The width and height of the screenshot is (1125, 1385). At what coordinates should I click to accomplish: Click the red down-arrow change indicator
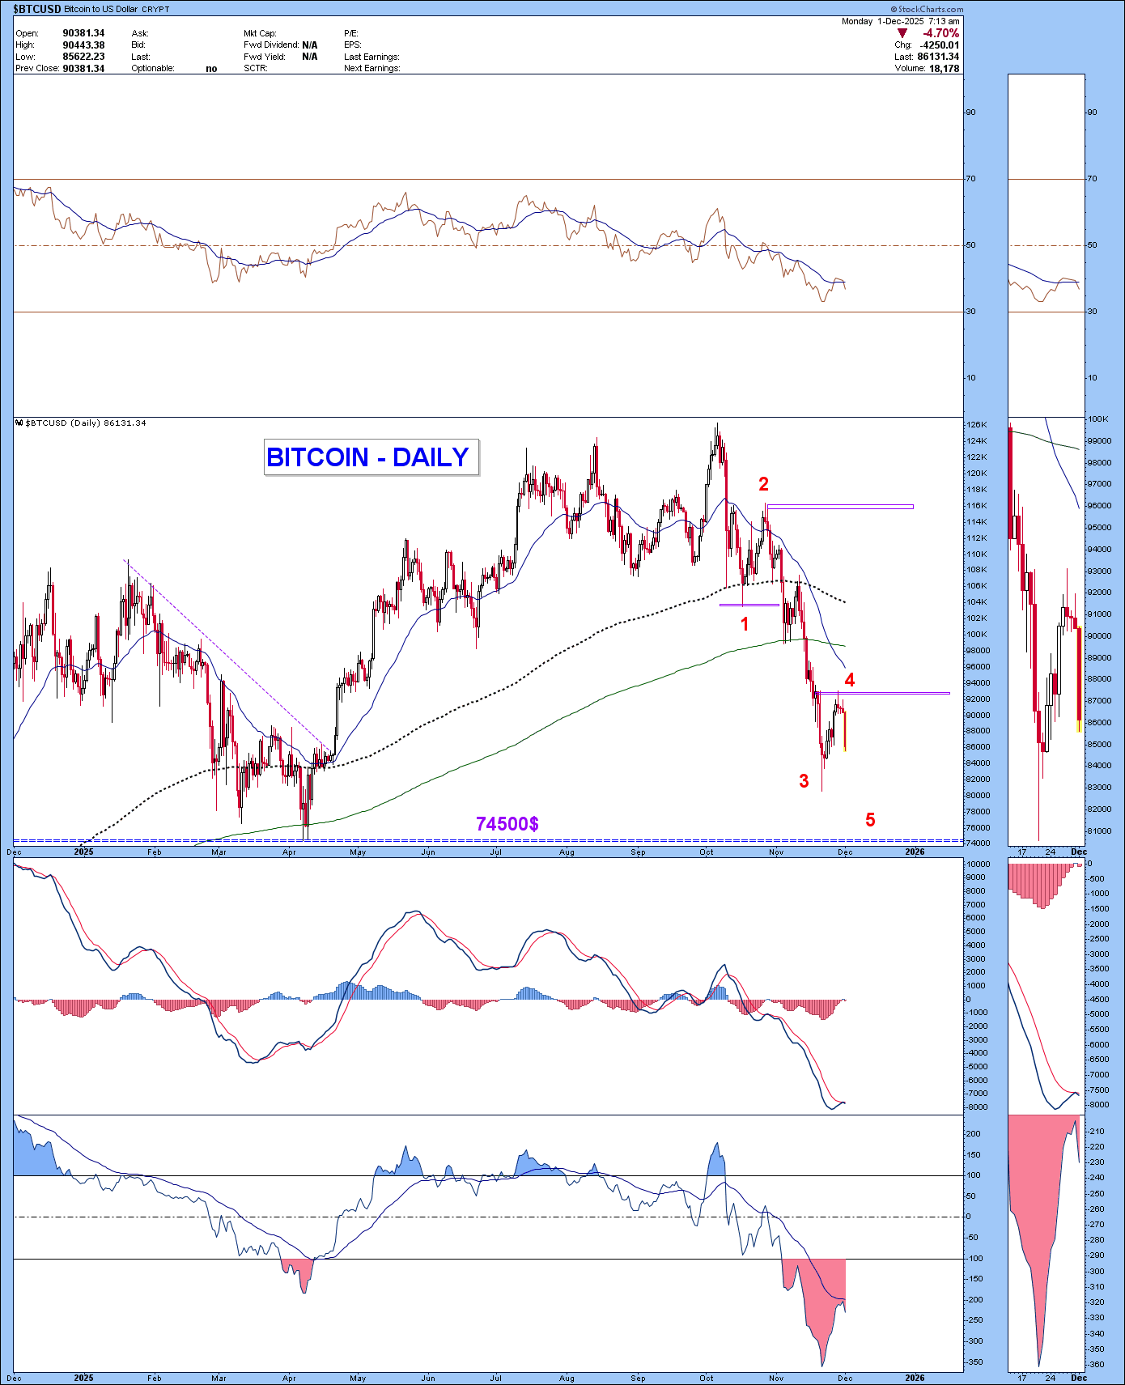click(x=902, y=33)
